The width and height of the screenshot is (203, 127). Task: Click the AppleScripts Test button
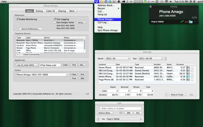click(x=74, y=65)
